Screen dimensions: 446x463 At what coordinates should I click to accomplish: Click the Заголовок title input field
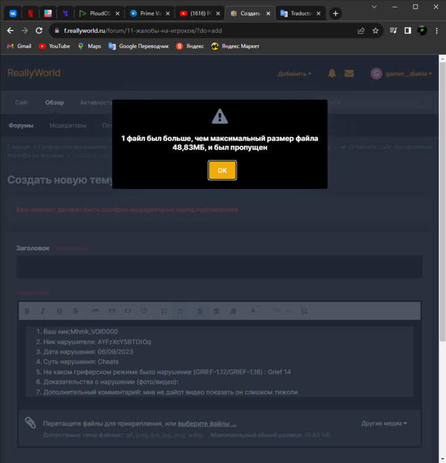tap(219, 267)
